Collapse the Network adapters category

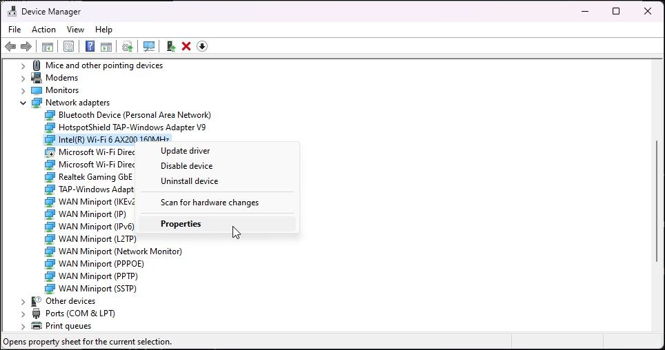[23, 103]
